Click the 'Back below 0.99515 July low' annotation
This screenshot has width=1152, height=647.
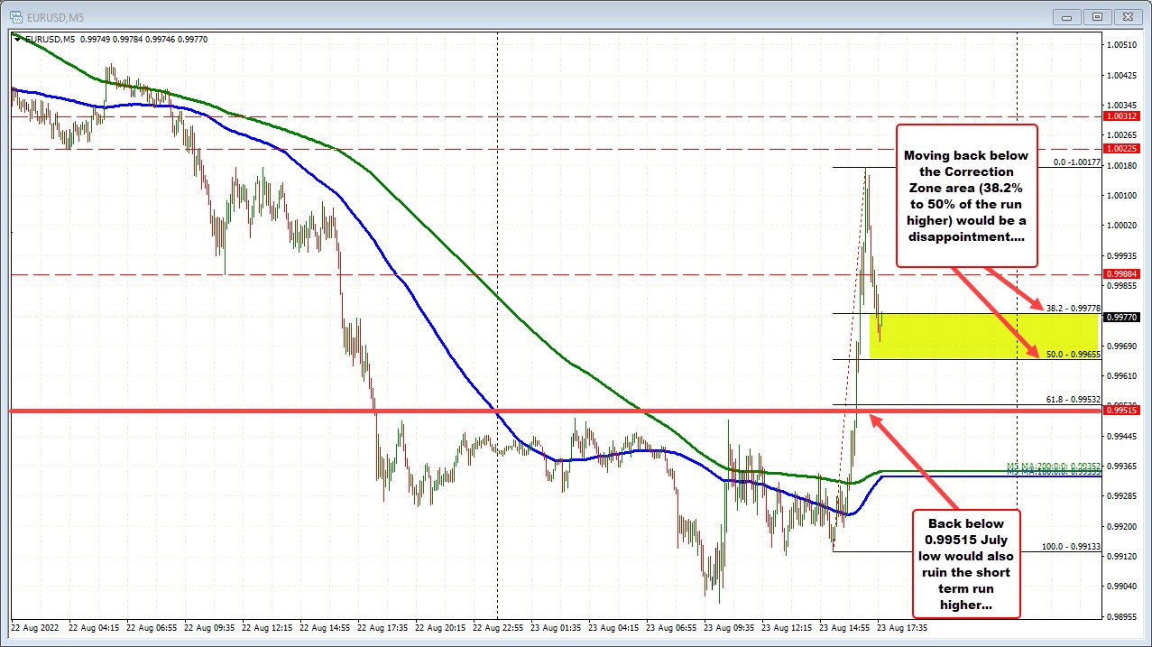(x=966, y=564)
